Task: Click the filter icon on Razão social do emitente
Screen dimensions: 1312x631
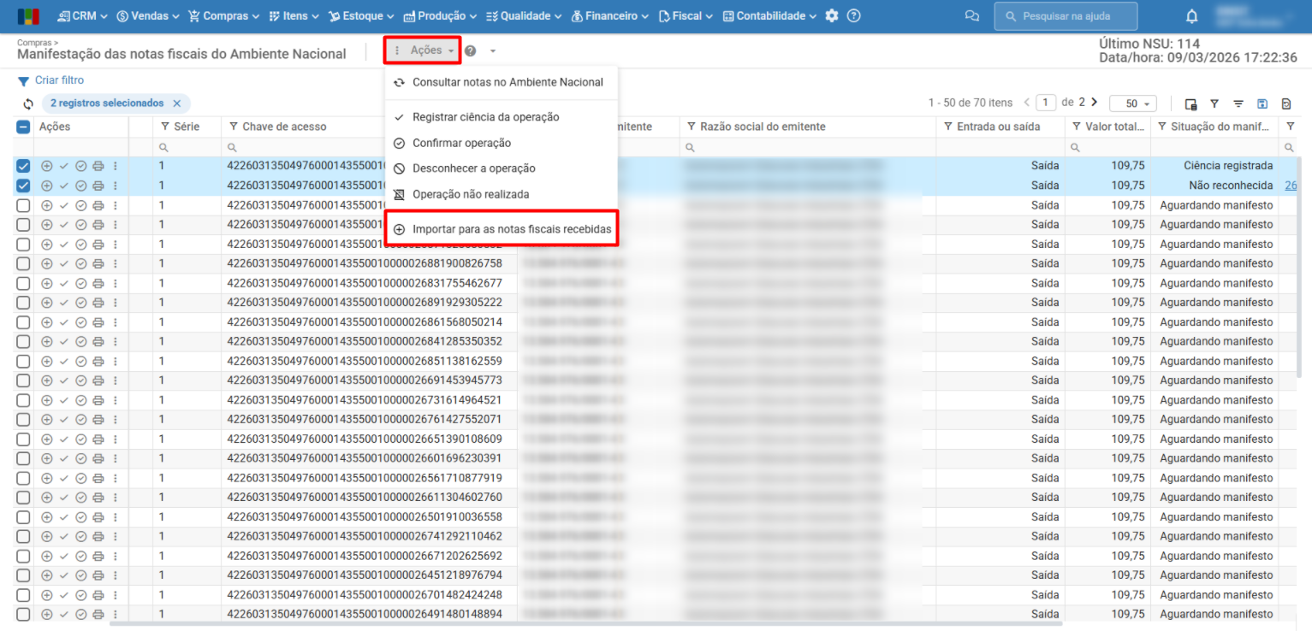Action: point(692,127)
